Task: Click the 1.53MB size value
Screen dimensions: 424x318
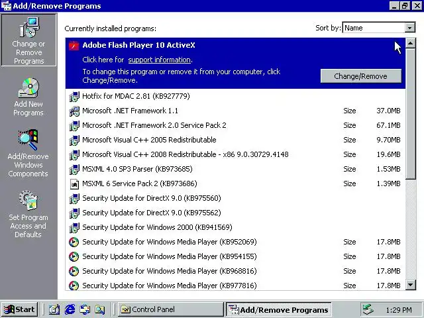Action: [x=388, y=170]
